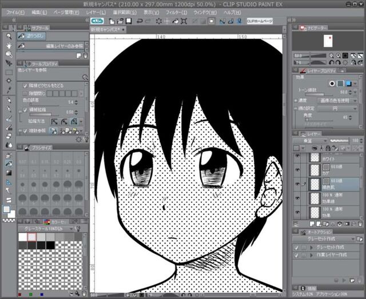Select the Hand move tool

[9, 45]
